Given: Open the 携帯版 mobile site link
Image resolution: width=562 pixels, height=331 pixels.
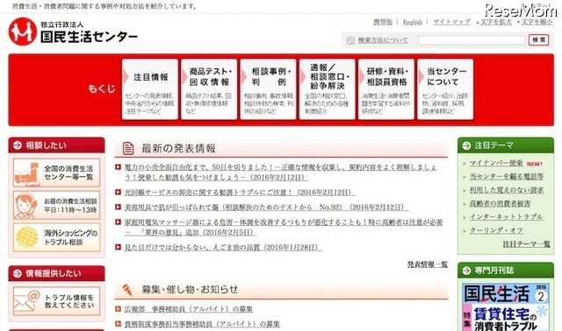Looking at the screenshot, I should point(383,22).
